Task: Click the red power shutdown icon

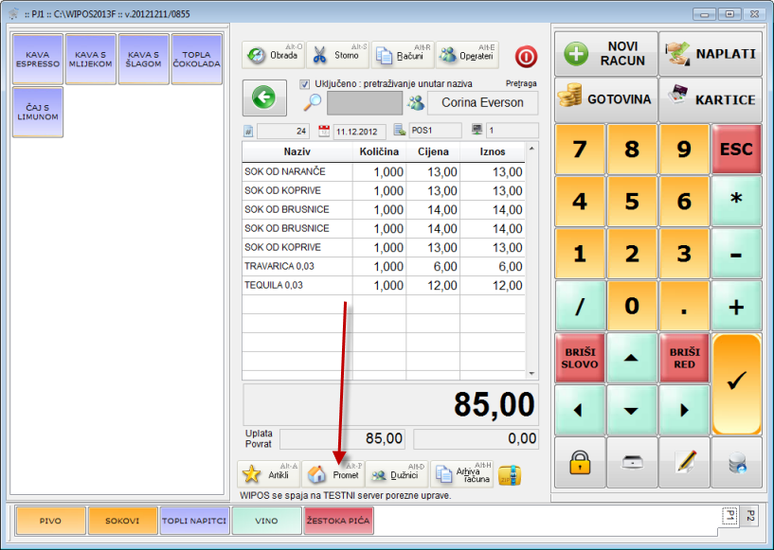Action: coord(526,56)
